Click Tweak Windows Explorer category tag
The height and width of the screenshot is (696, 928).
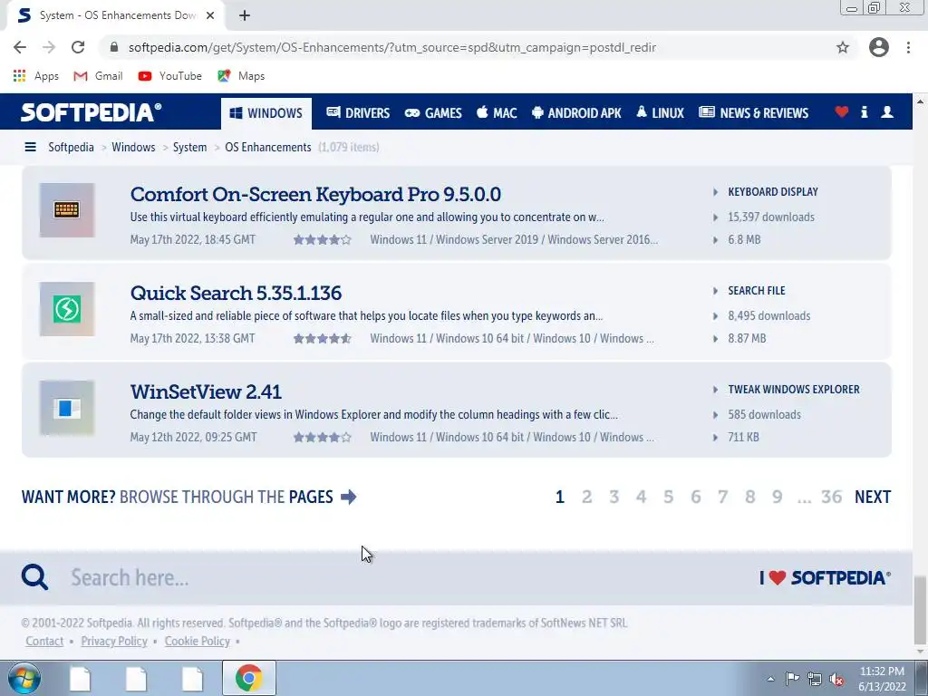pos(794,390)
